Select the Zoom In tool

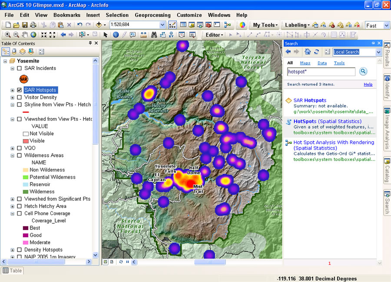point(8,35)
